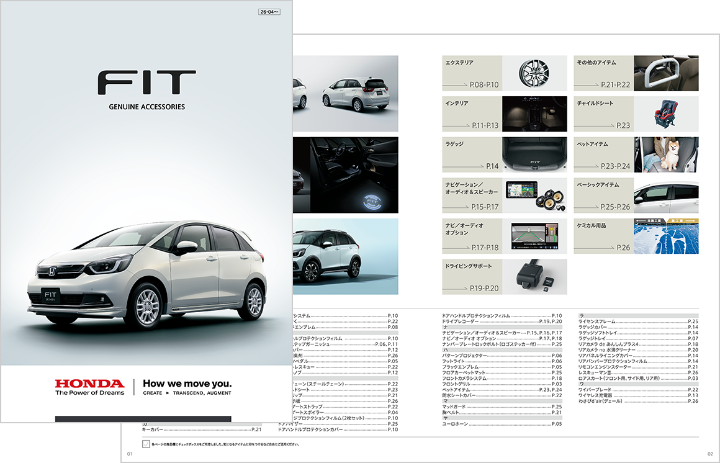Screen dimensions: 720x463
Task: Click the drive recorder camera image
Action: click(534, 277)
